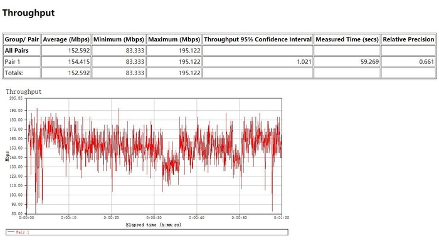Click average value 154.415 for Pair 1
Image resolution: width=439 pixels, height=241 pixels.
click(79, 62)
